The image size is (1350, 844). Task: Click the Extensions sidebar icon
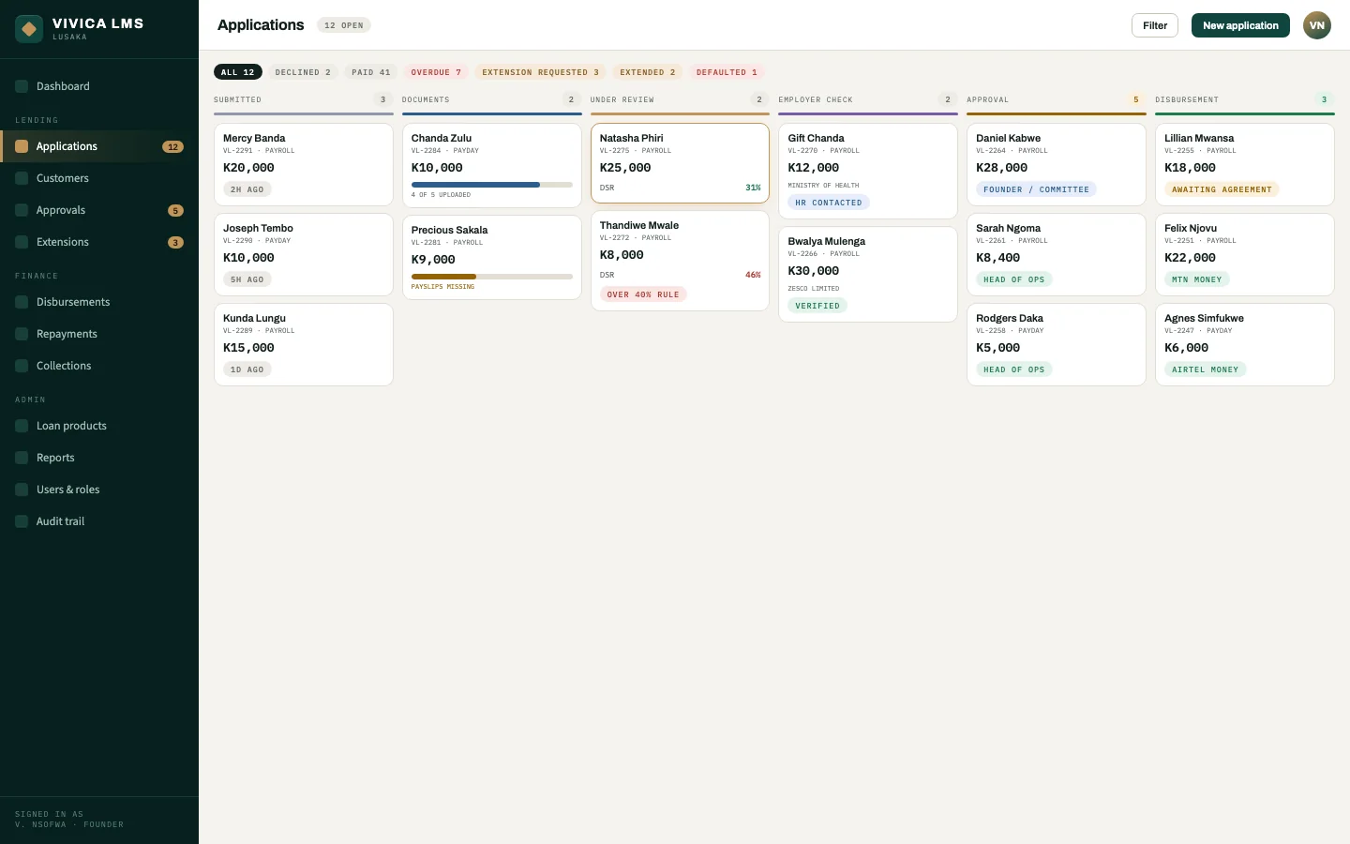(x=22, y=242)
